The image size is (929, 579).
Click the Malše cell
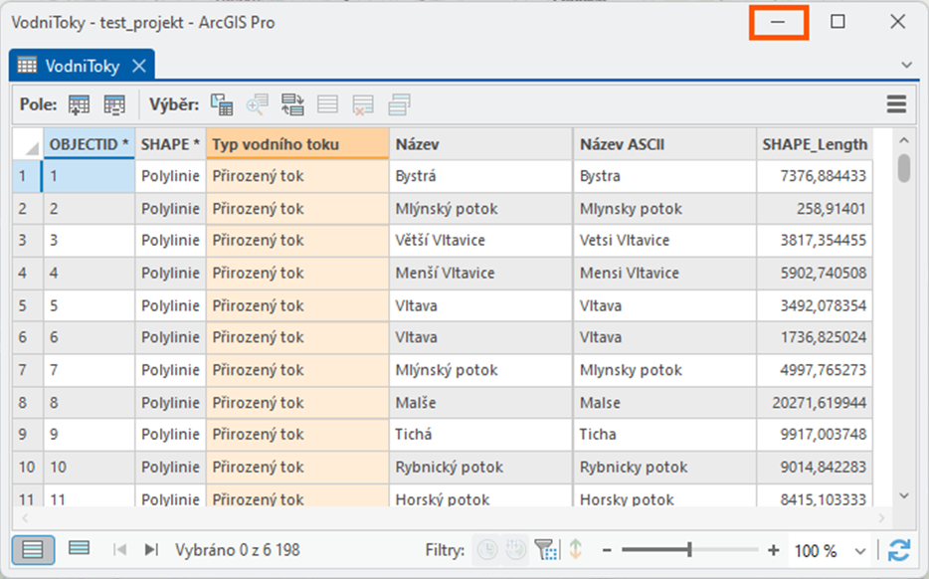[x=480, y=403]
